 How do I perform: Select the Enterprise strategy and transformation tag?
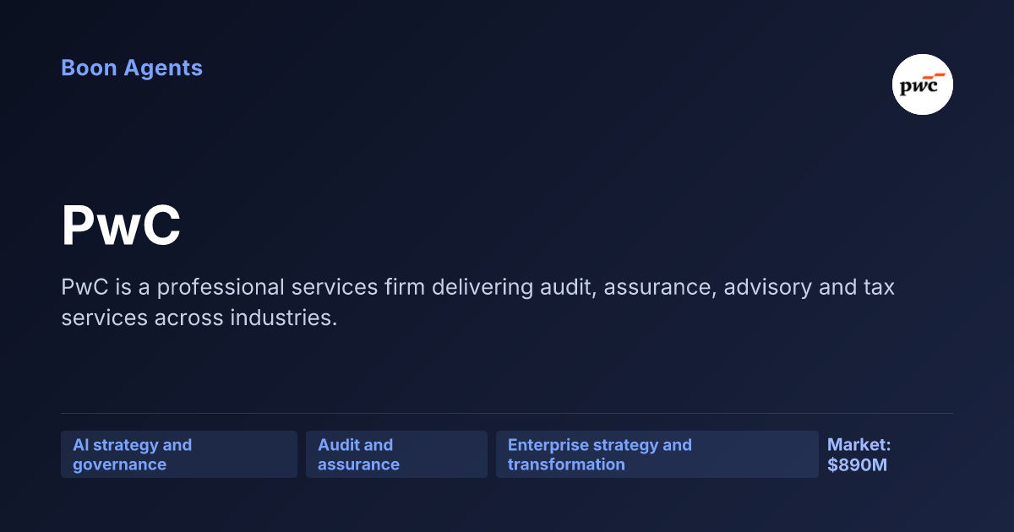click(657, 454)
